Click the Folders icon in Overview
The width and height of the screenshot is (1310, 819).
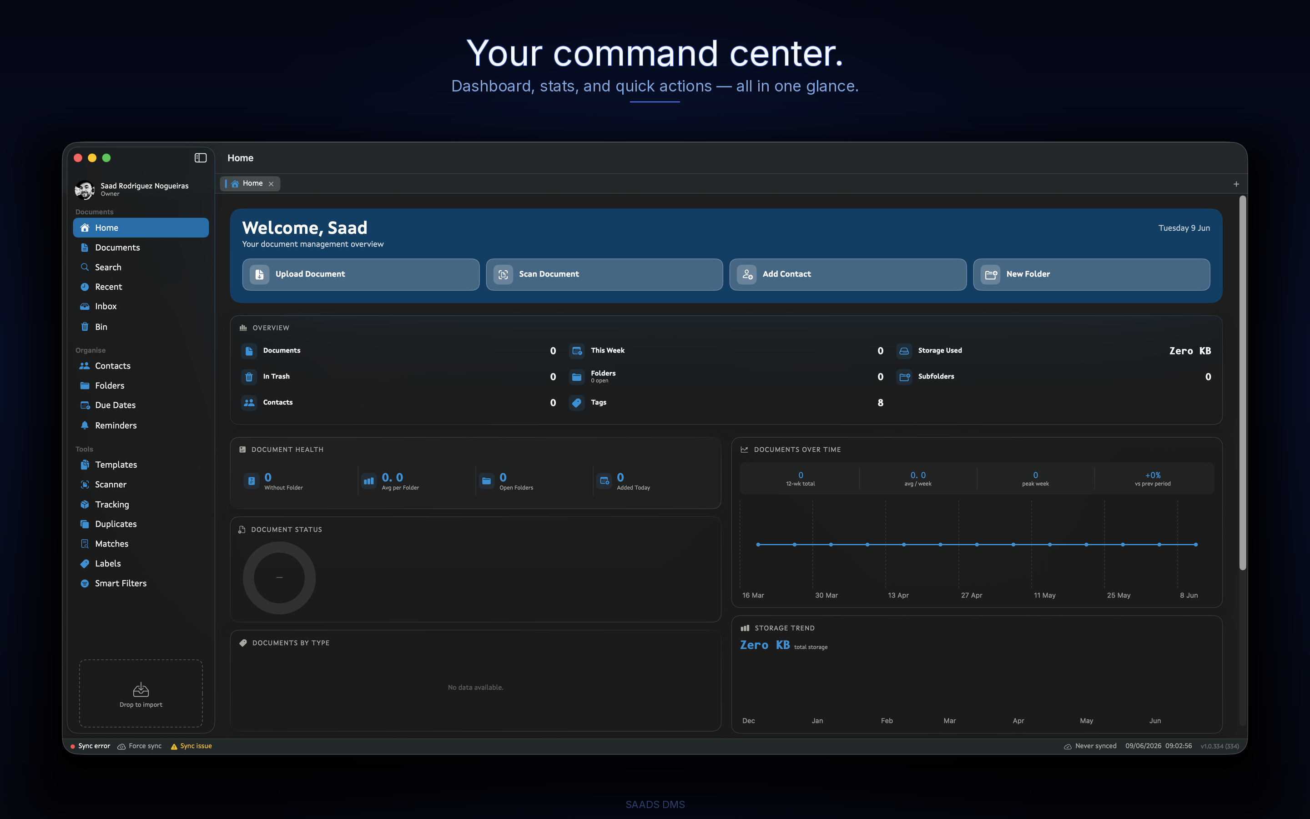click(x=576, y=377)
